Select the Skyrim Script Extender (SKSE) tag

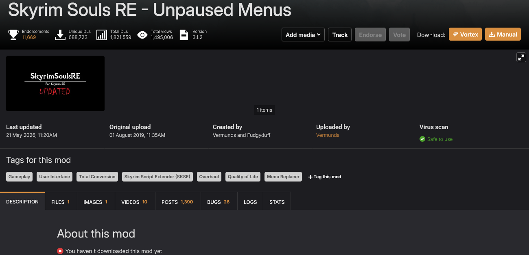coord(157,177)
